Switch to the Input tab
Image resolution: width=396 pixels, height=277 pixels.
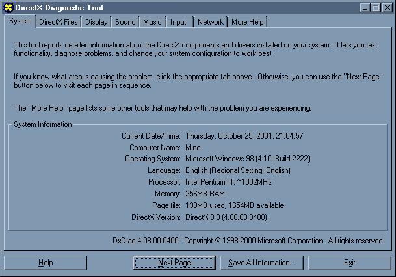[178, 22]
